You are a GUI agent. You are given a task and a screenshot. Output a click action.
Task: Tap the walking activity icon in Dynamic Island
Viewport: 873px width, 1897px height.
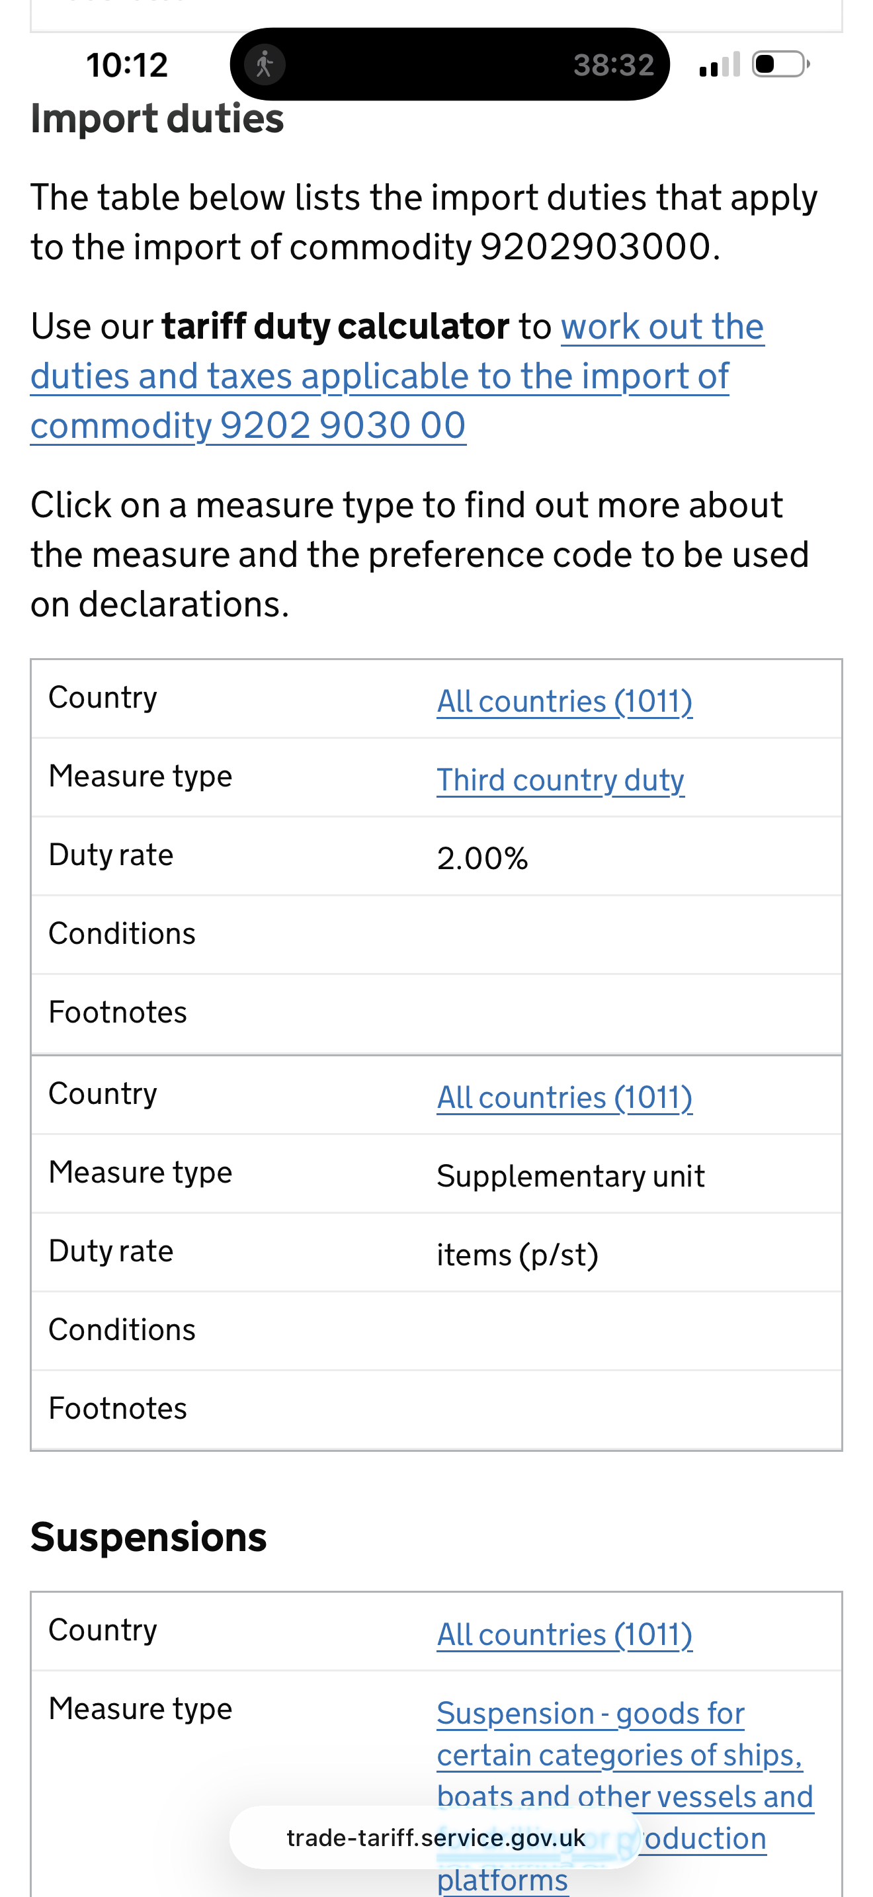coord(265,65)
